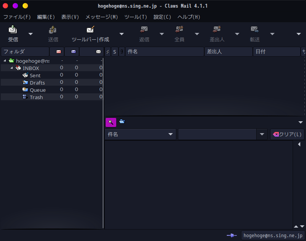The height and width of the screenshot is (241, 306).
Task: Sort messages by 日付 column header
Action: [x=277, y=52]
